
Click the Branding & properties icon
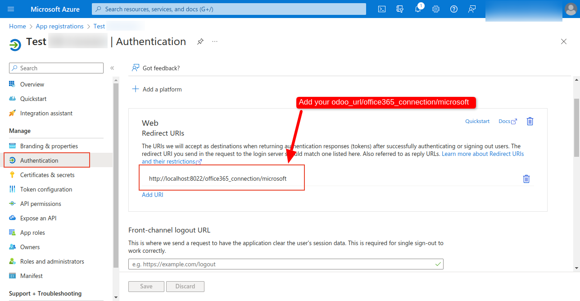tap(12, 146)
